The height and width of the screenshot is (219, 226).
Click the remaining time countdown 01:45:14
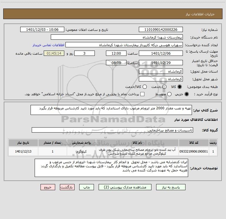(54, 53)
